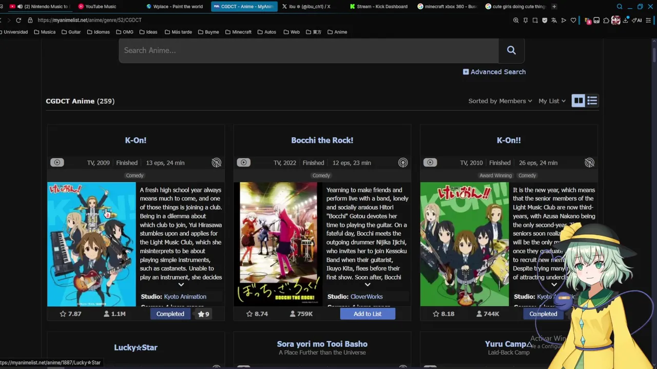Viewport: 657px width, 369px height.
Task: Open the K-On! title link
Action: tap(136, 140)
